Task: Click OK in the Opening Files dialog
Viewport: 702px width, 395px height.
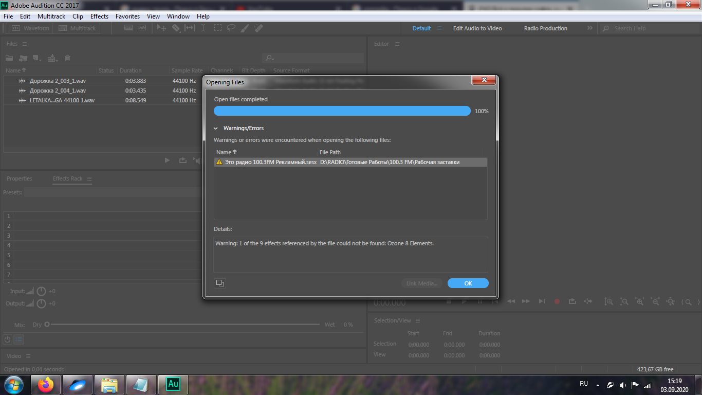Action: pos(468,283)
